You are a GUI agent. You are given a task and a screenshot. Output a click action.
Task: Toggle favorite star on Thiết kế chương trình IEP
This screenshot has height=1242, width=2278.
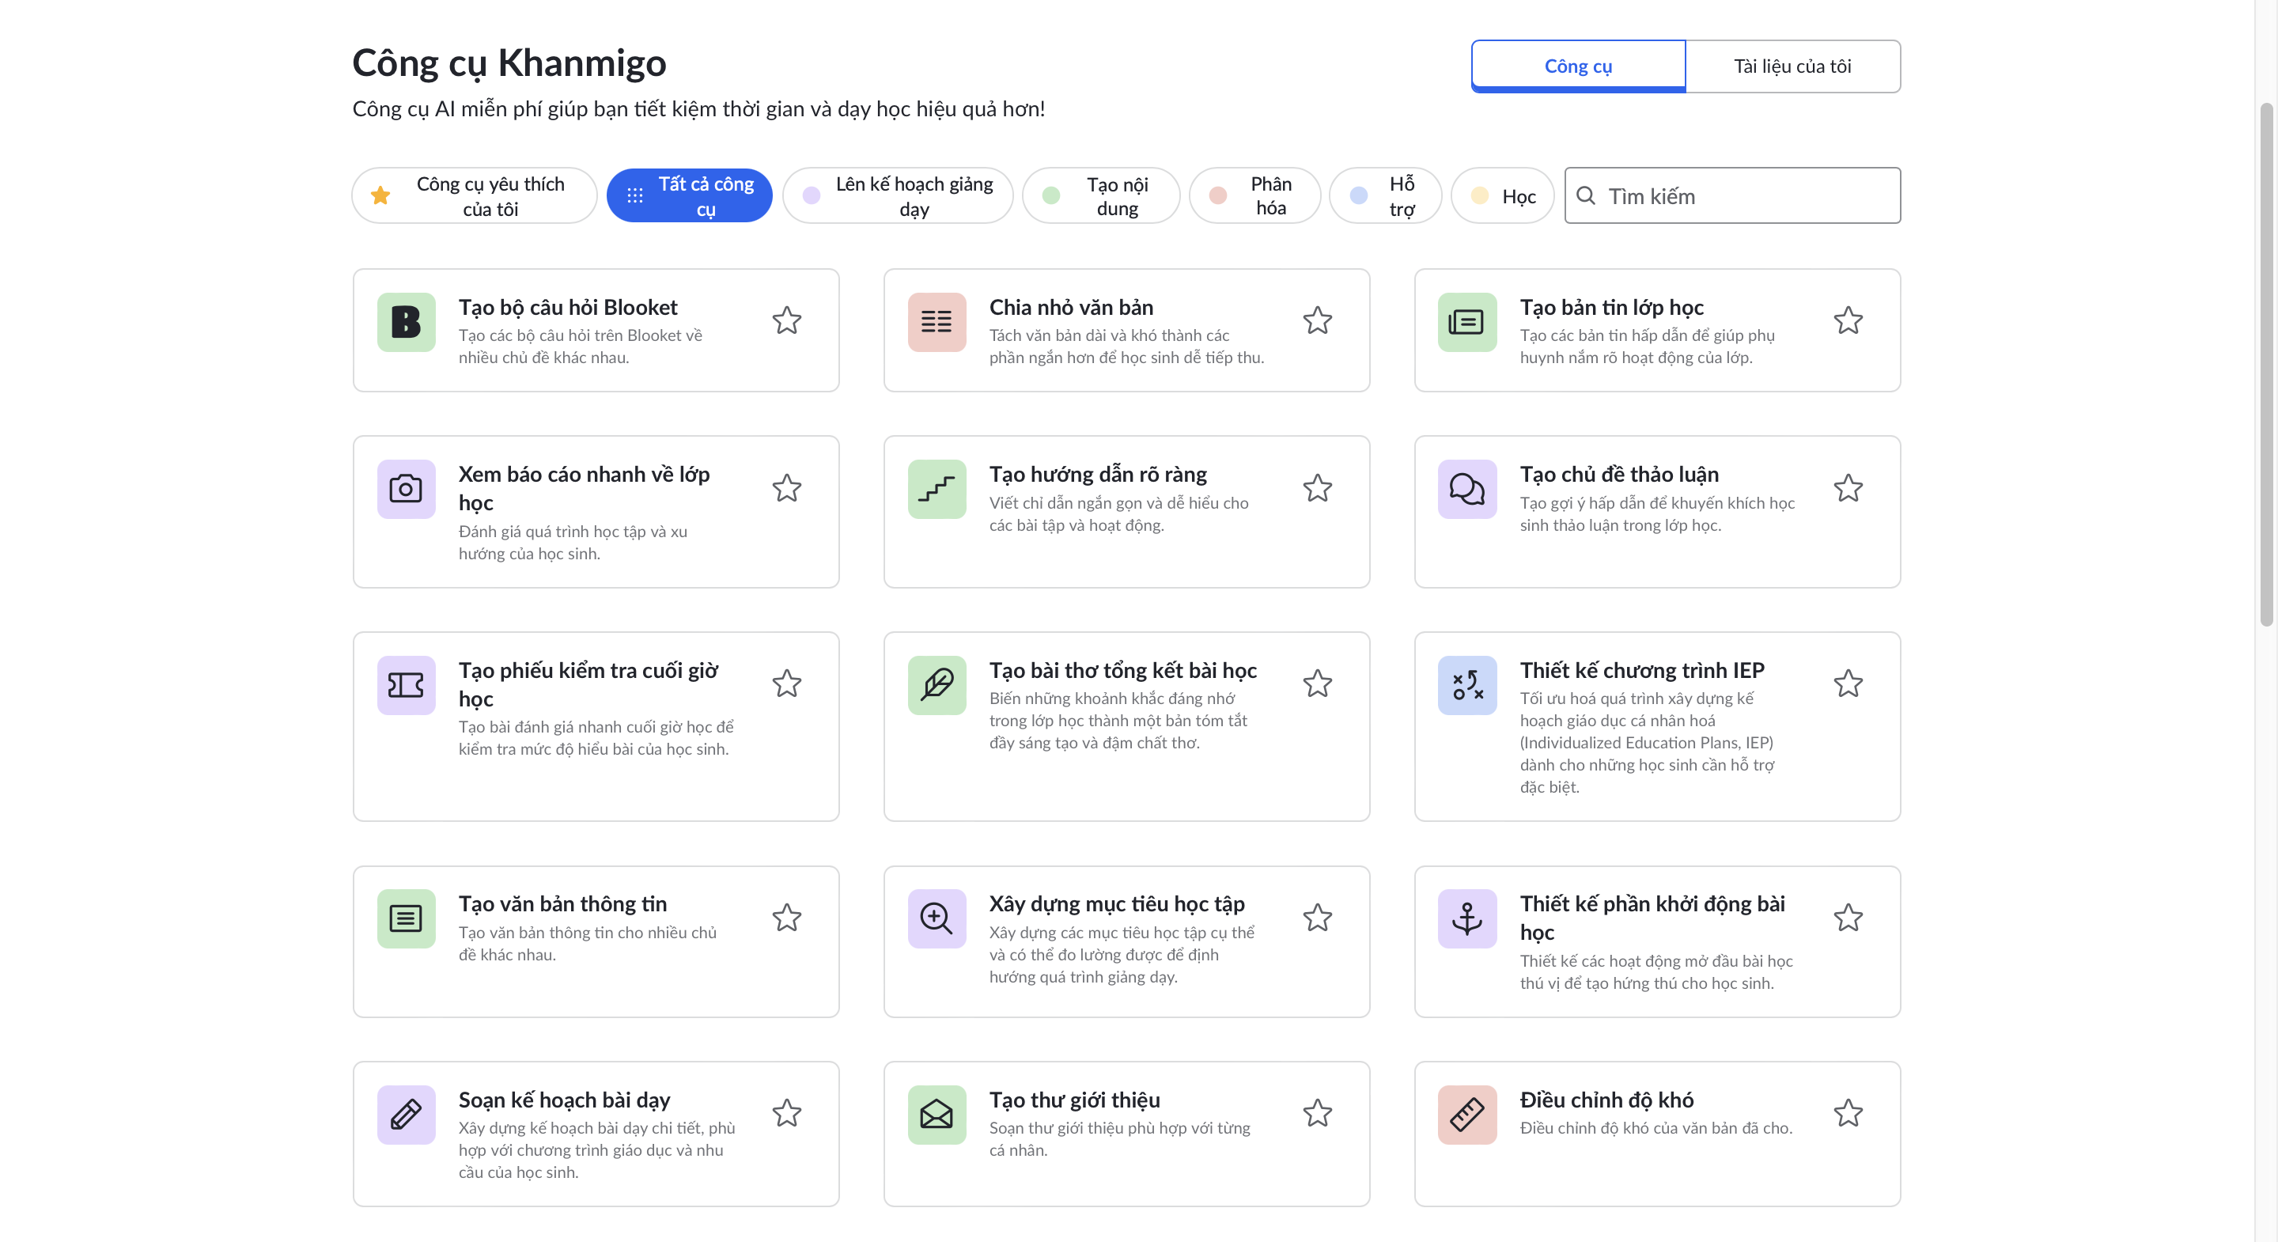point(1849,683)
